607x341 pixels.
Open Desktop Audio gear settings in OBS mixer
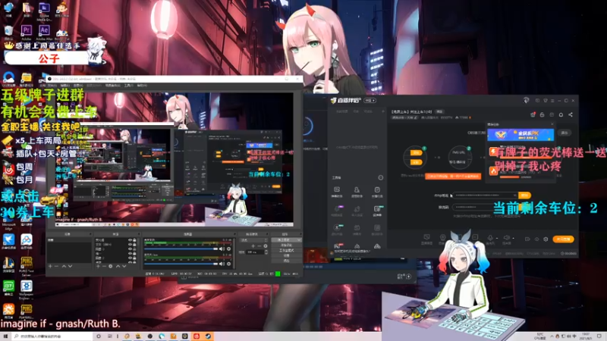(x=229, y=249)
